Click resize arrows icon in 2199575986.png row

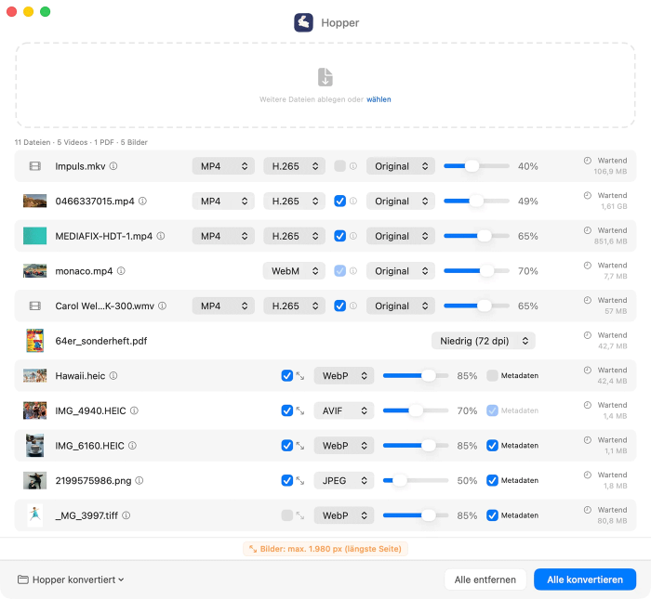[x=300, y=480]
